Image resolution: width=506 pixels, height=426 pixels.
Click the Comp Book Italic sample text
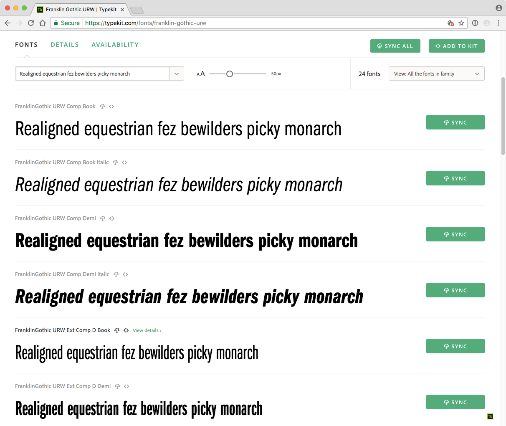pos(179,185)
